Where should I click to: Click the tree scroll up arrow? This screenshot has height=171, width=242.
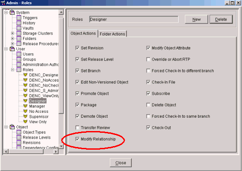click(x=61, y=12)
